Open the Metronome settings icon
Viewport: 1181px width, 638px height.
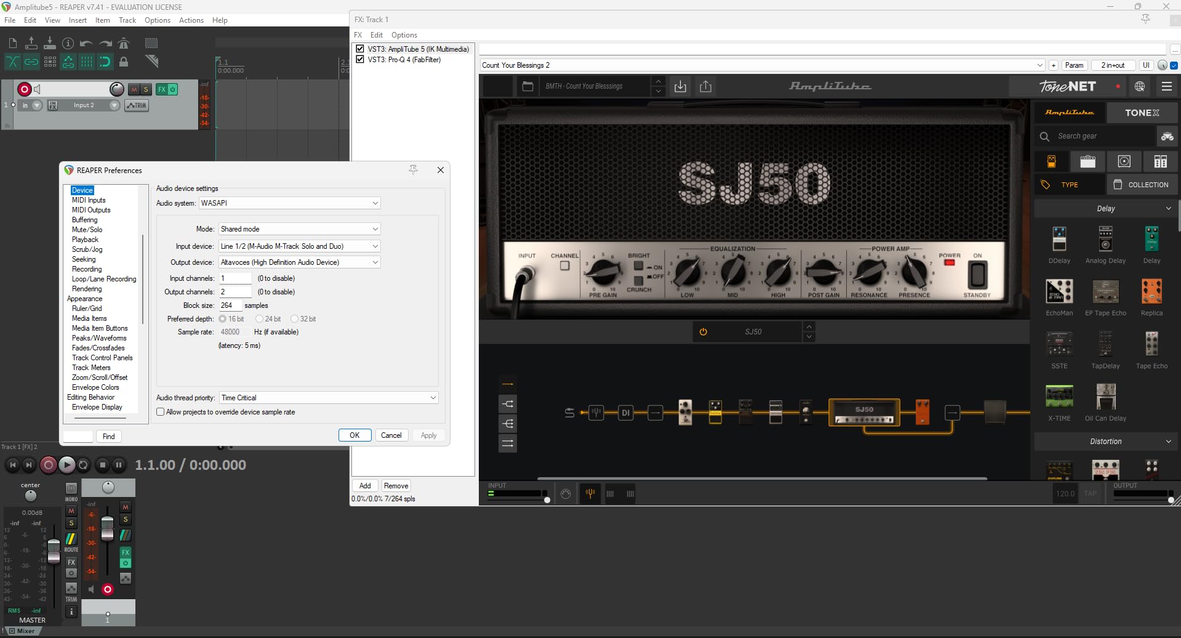124,43
